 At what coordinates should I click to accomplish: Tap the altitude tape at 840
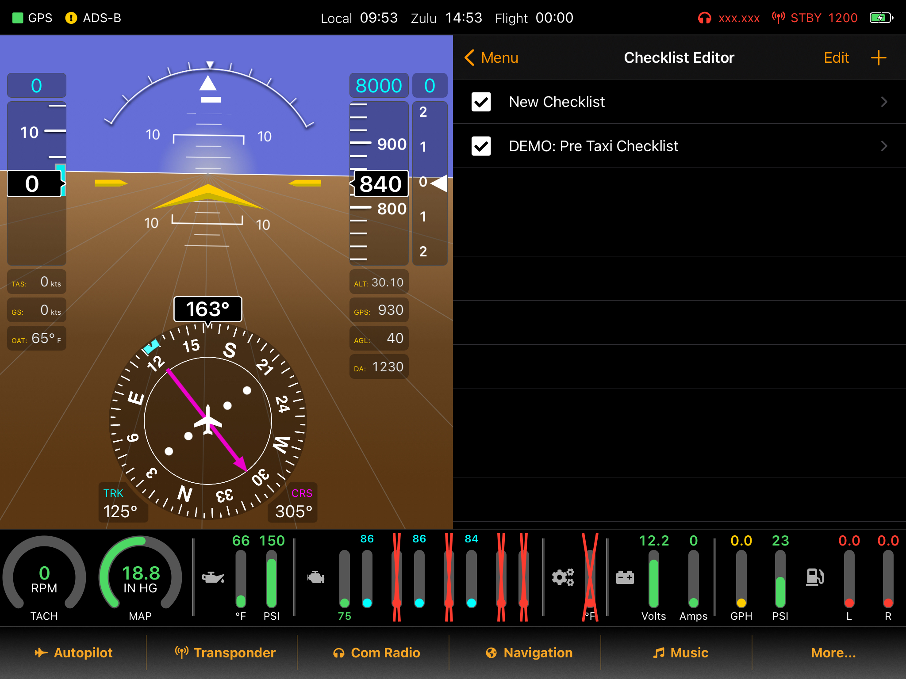click(380, 184)
